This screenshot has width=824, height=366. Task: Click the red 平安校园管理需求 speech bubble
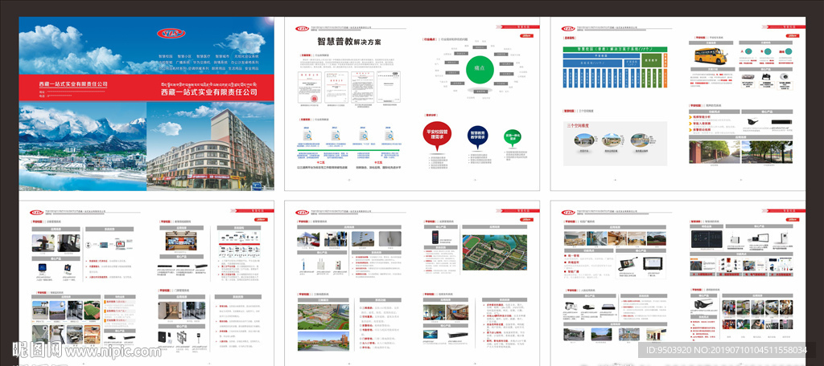(x=437, y=136)
